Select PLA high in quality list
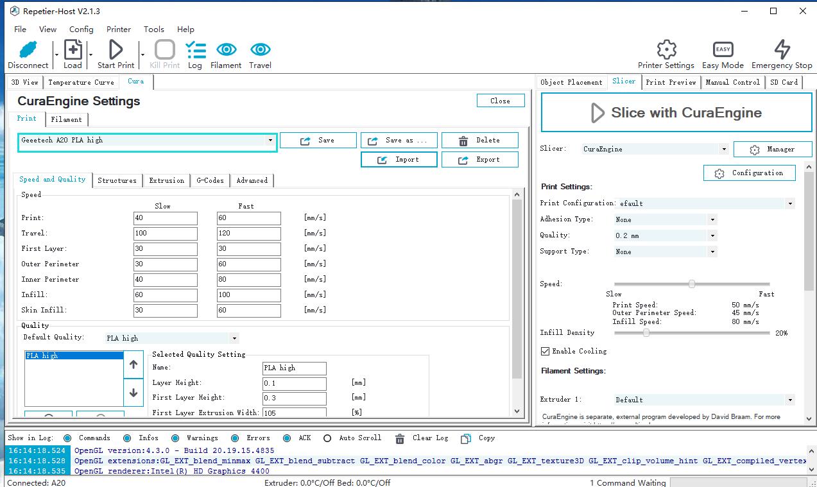Viewport: 817px width, 487px height. [74, 355]
